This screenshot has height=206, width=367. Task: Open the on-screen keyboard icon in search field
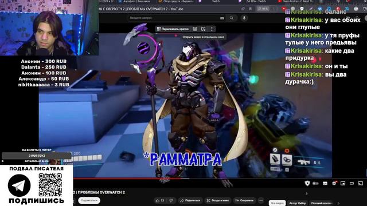click(x=222, y=18)
